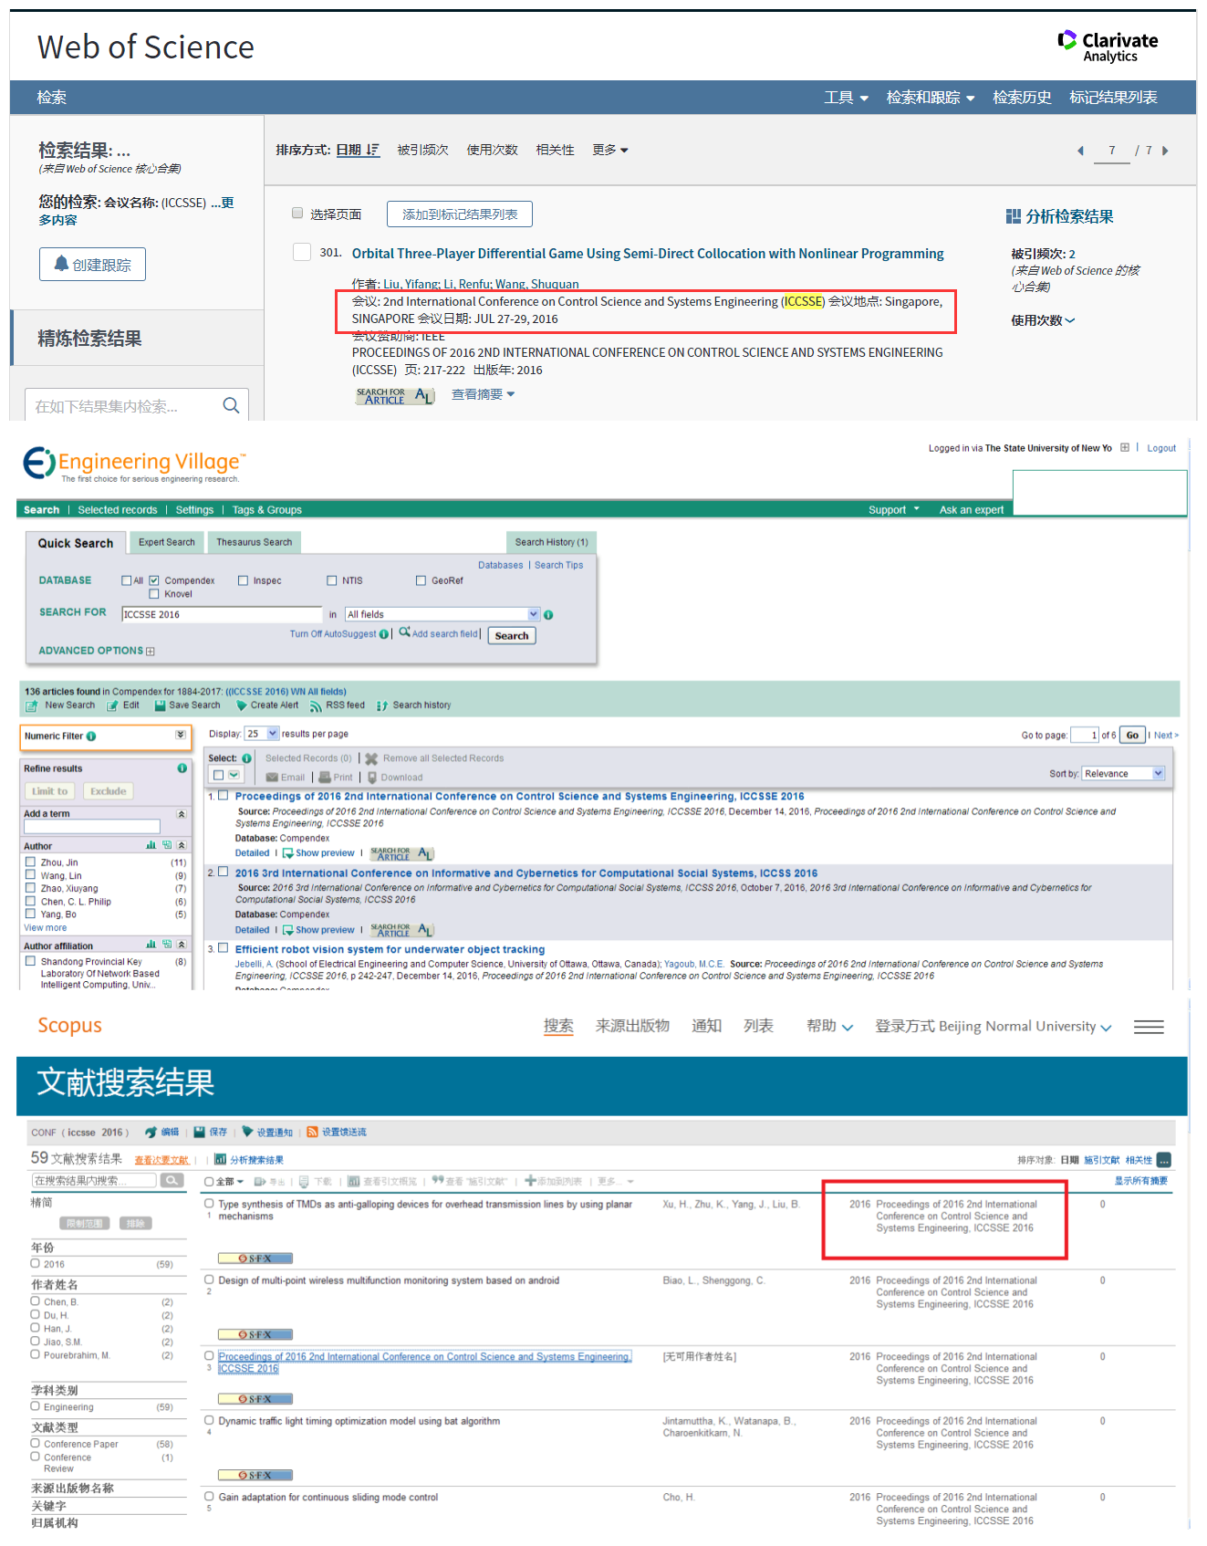Click Scopus search-within-results magnifier button
The width and height of the screenshot is (1207, 1546).
[172, 1180]
